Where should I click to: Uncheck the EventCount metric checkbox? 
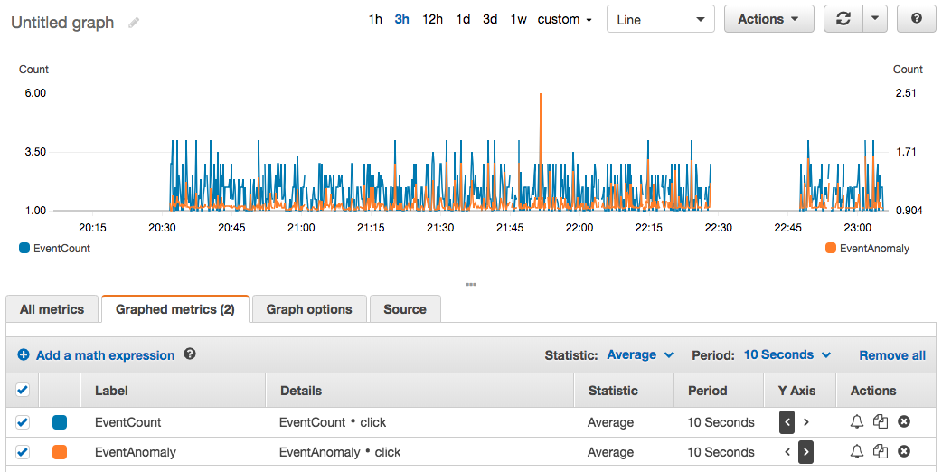[23, 422]
